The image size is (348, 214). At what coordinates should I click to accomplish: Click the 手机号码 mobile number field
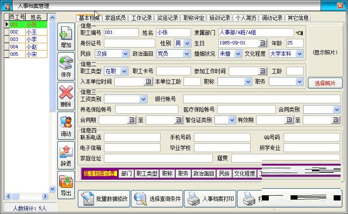point(222,137)
